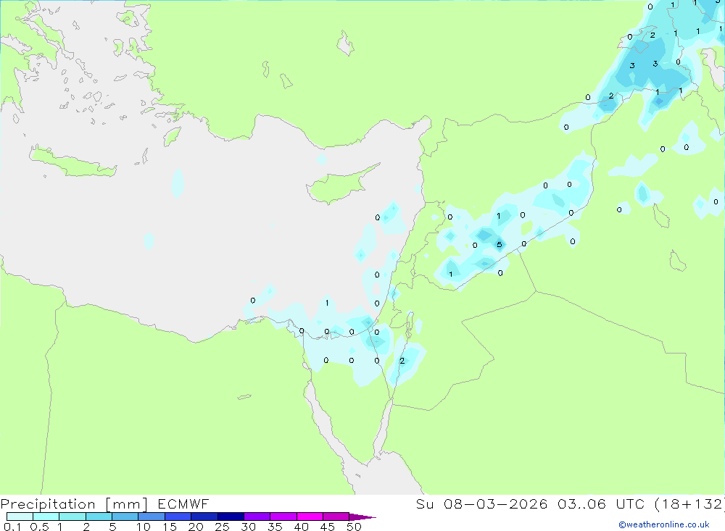
Task: Click the legend scale label '0.1'
Action: click(12, 527)
